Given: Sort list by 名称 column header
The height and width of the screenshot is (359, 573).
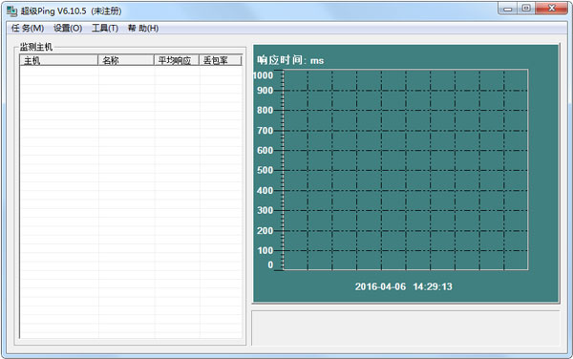Looking at the screenshot, I should point(126,60).
